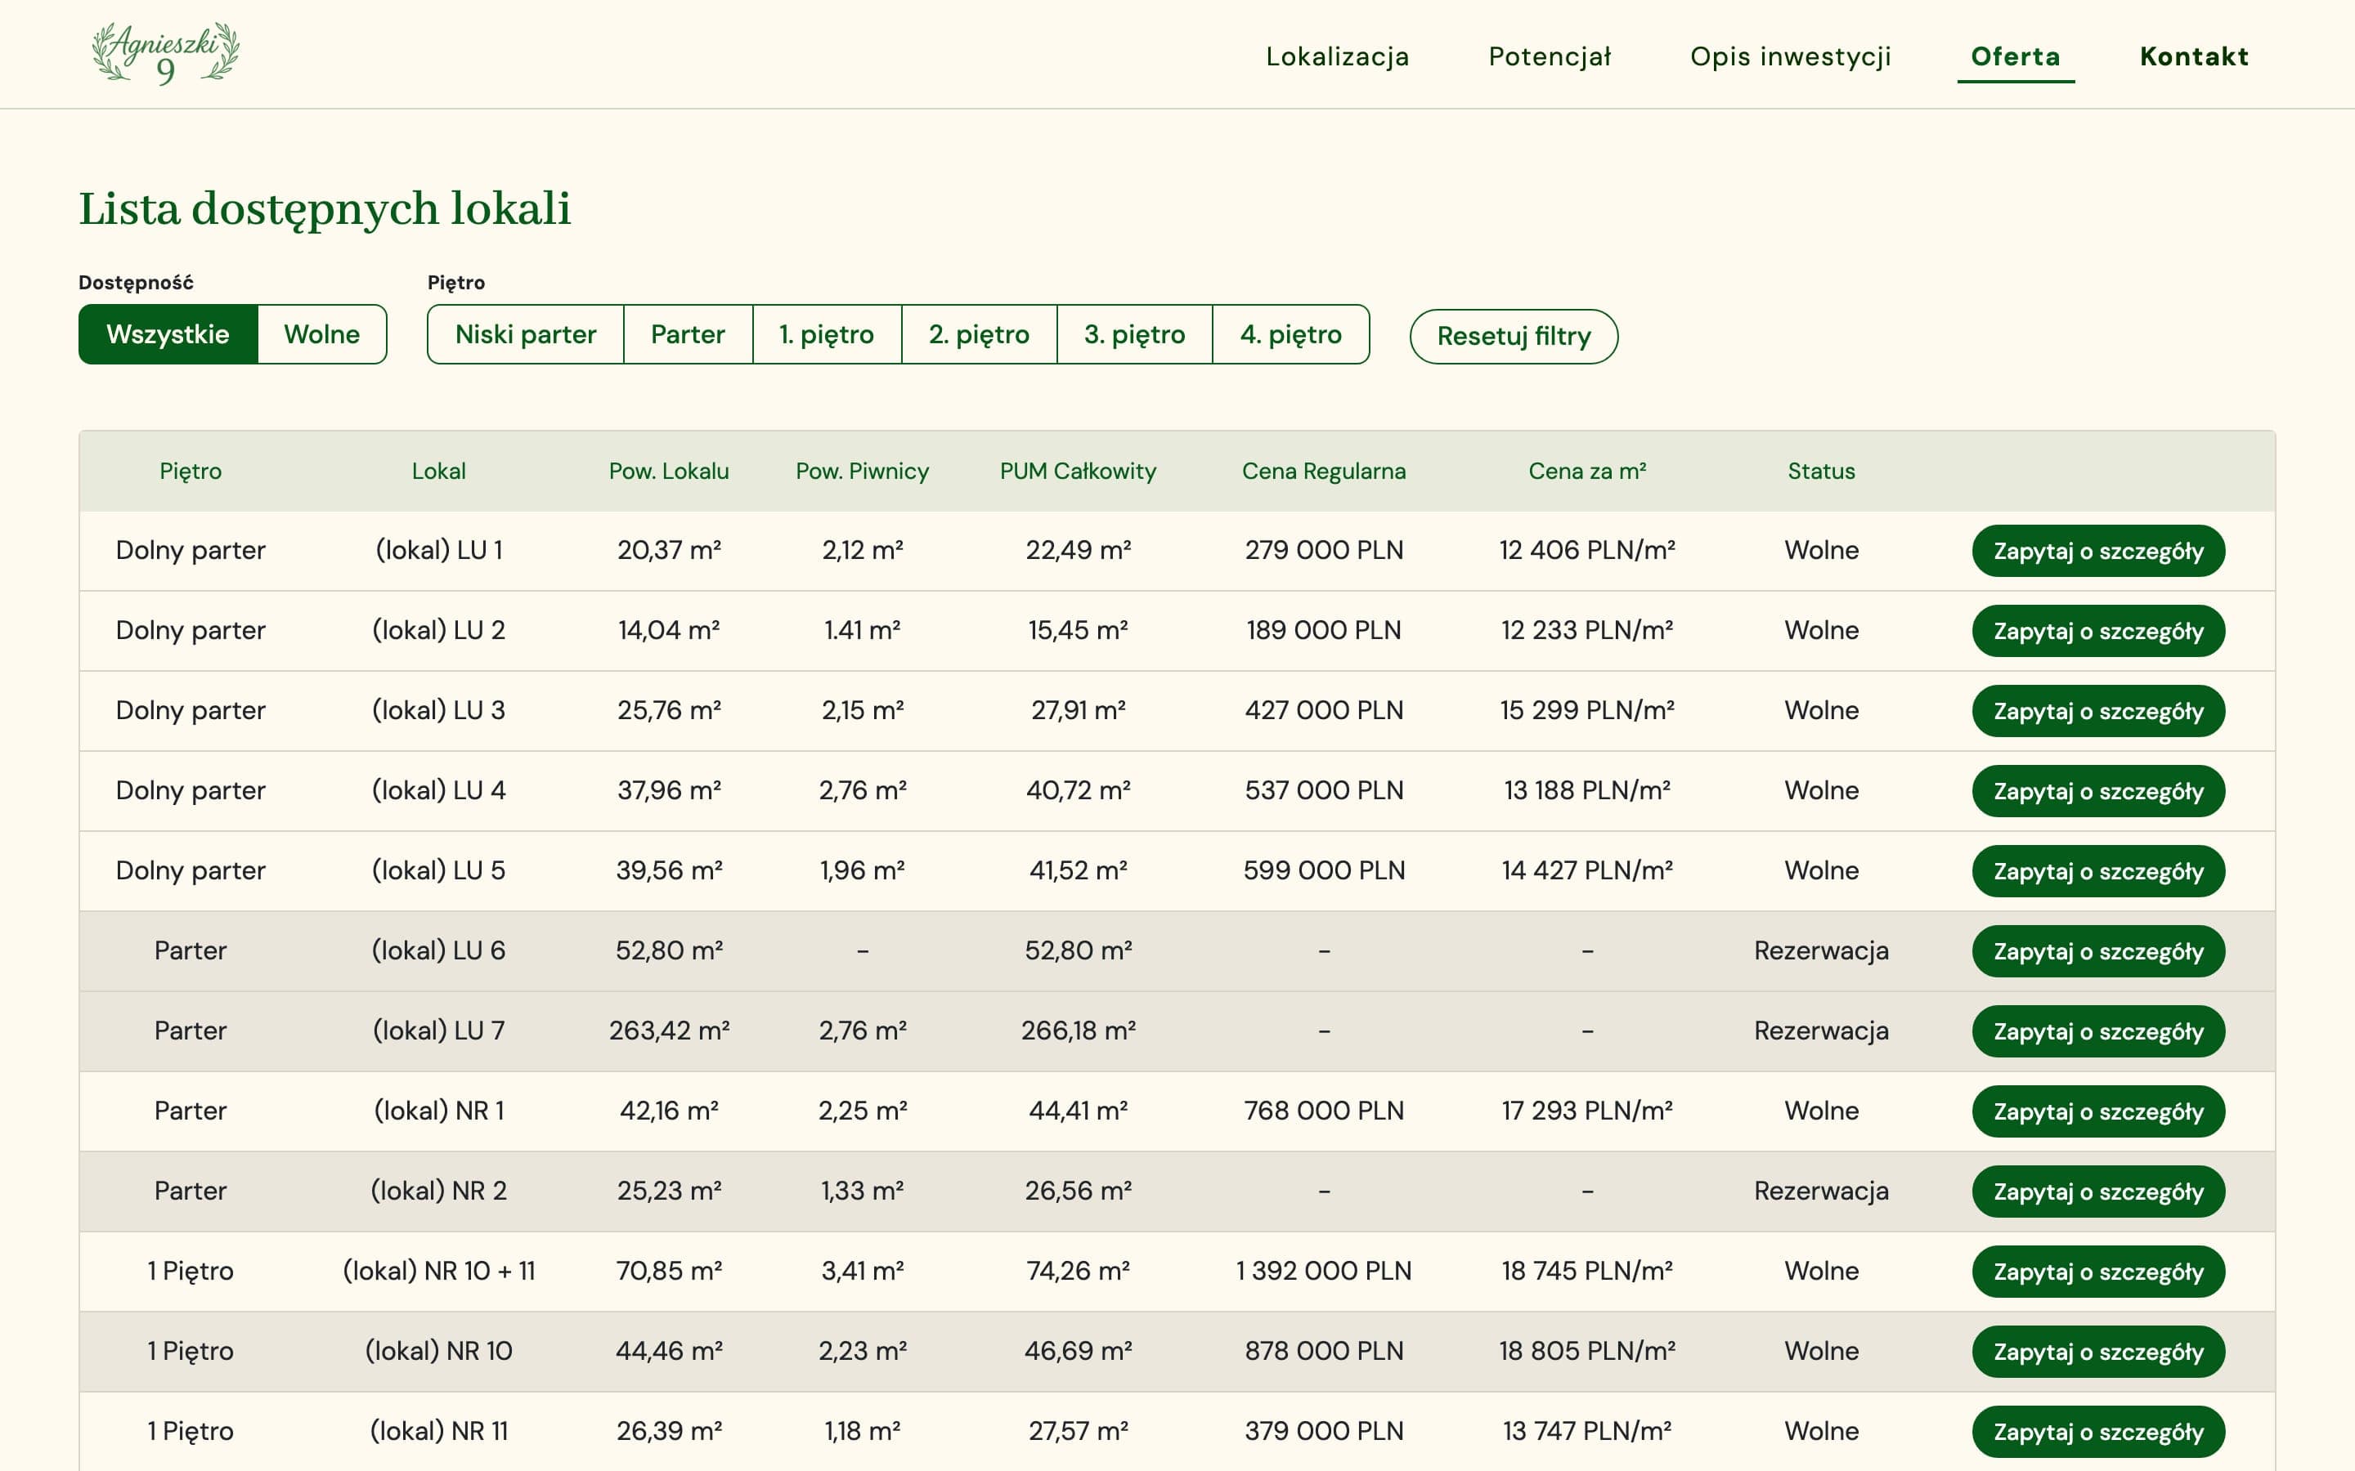Click the Lista dostępnych lokali heading
2355x1471 pixels.
coord(325,209)
